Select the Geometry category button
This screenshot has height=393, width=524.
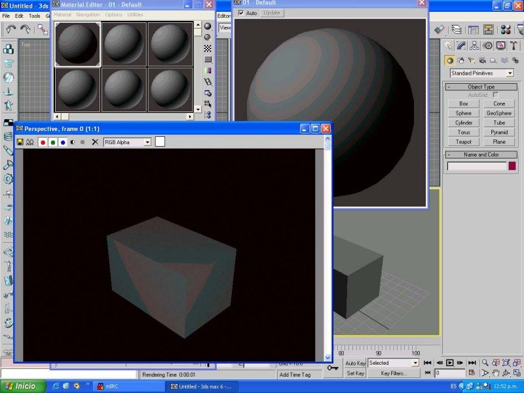(450, 60)
